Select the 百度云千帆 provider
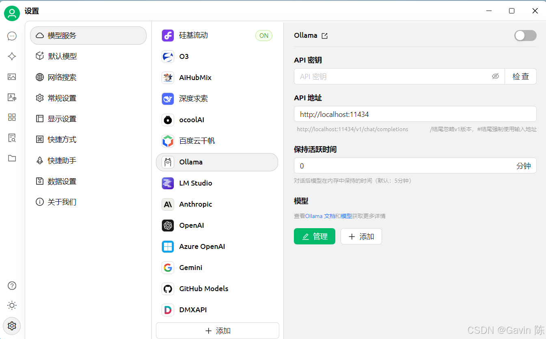This screenshot has height=339, width=546. pos(217,141)
